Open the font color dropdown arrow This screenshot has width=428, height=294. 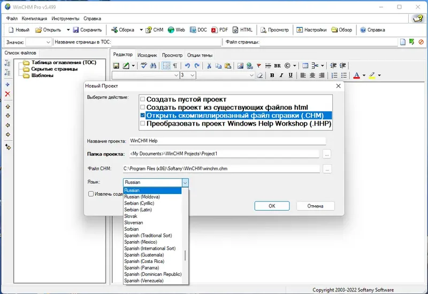click(x=364, y=75)
